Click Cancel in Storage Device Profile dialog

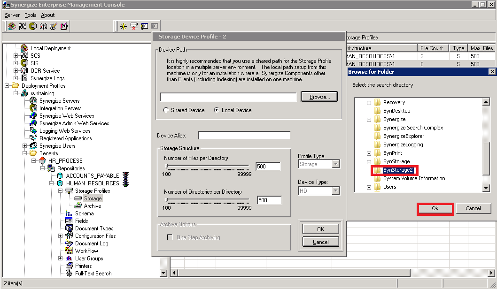(x=321, y=242)
